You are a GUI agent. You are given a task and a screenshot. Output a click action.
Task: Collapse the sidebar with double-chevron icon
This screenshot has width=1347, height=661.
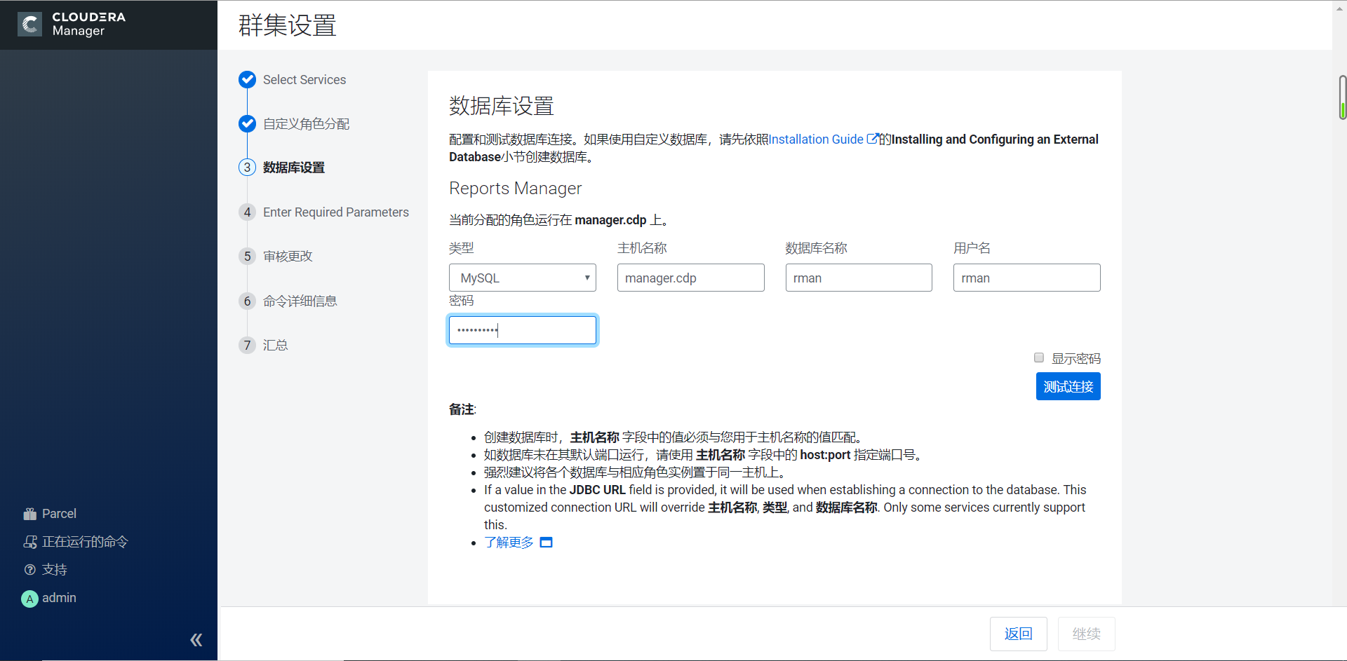coord(196,639)
